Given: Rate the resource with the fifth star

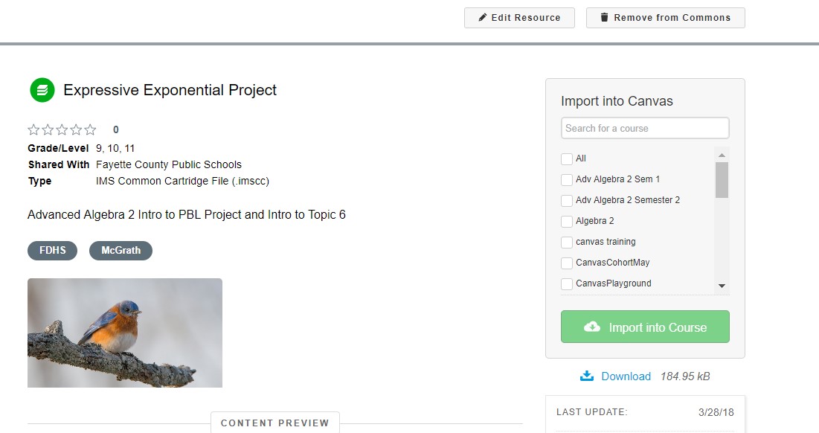Looking at the screenshot, I should point(90,129).
